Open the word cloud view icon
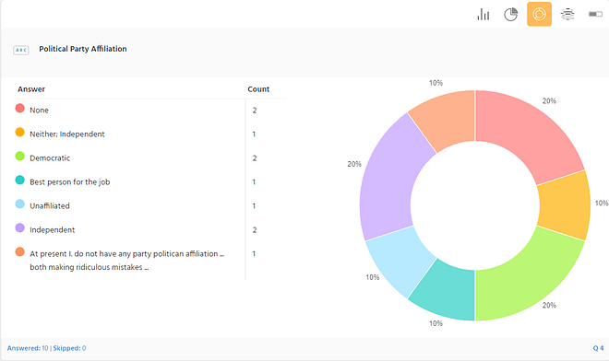The width and height of the screenshot is (609, 361). click(567, 15)
